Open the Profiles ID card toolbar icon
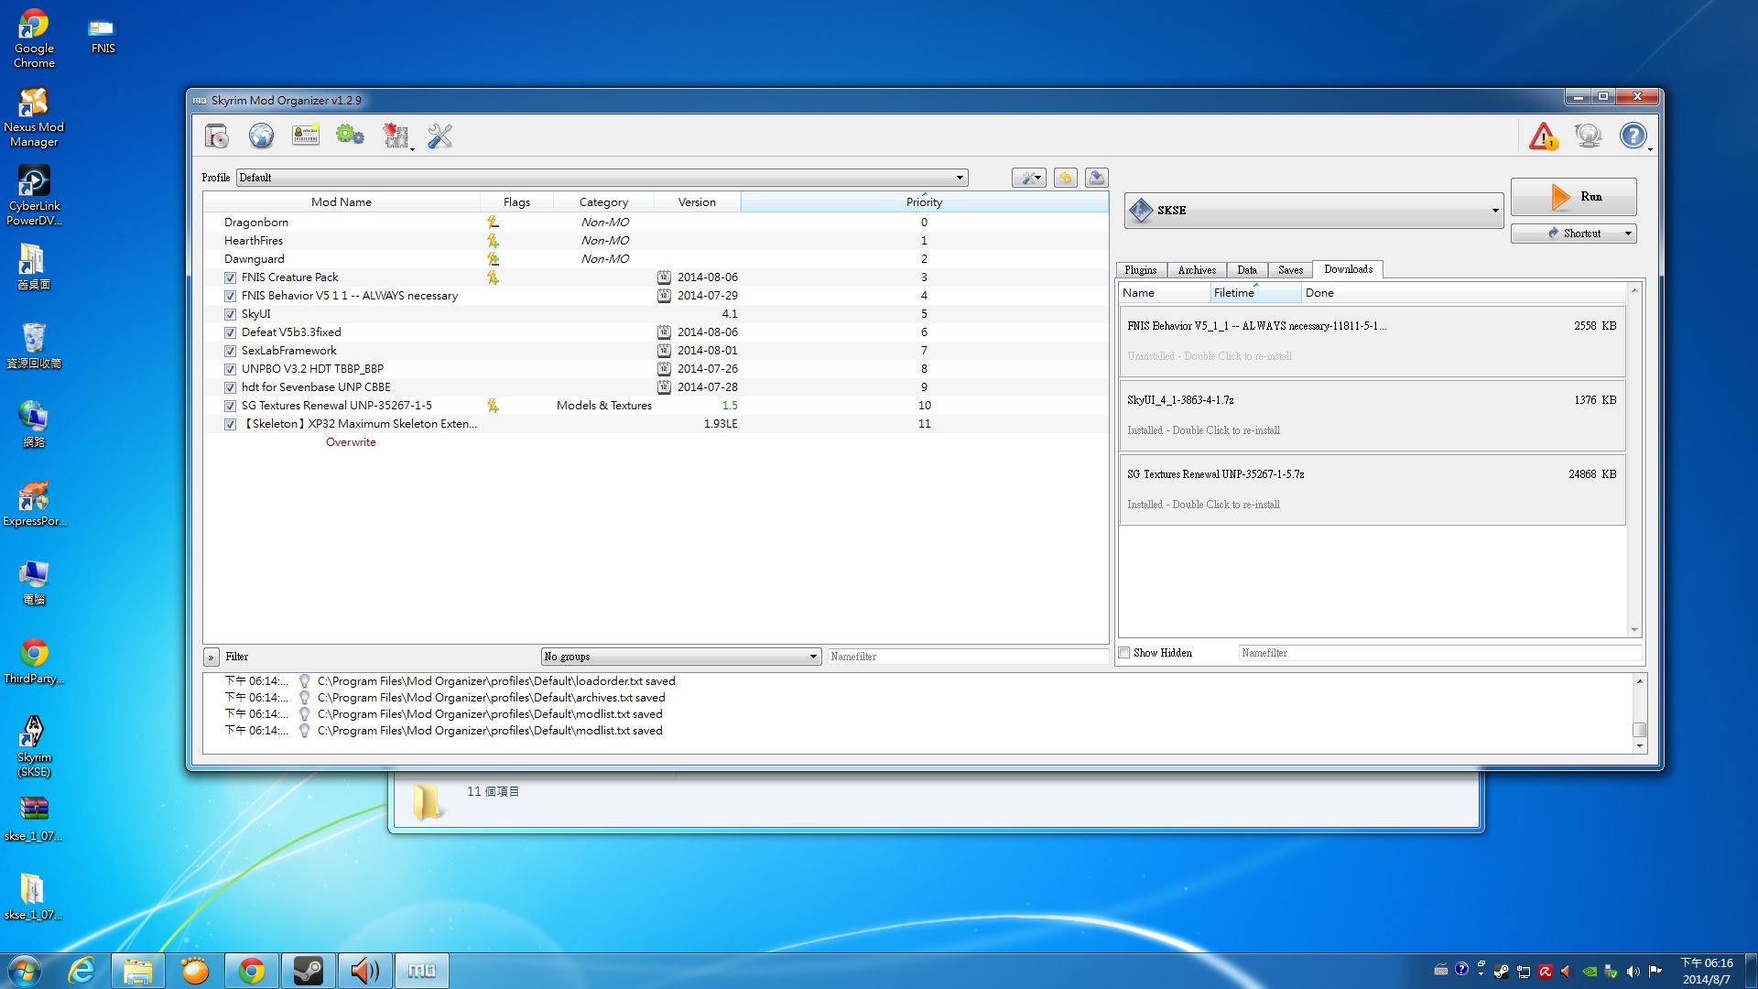This screenshot has width=1758, height=989. pyautogui.click(x=306, y=136)
